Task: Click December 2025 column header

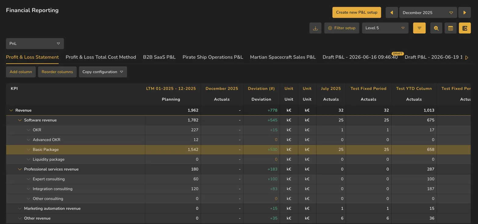Action: 222,88
